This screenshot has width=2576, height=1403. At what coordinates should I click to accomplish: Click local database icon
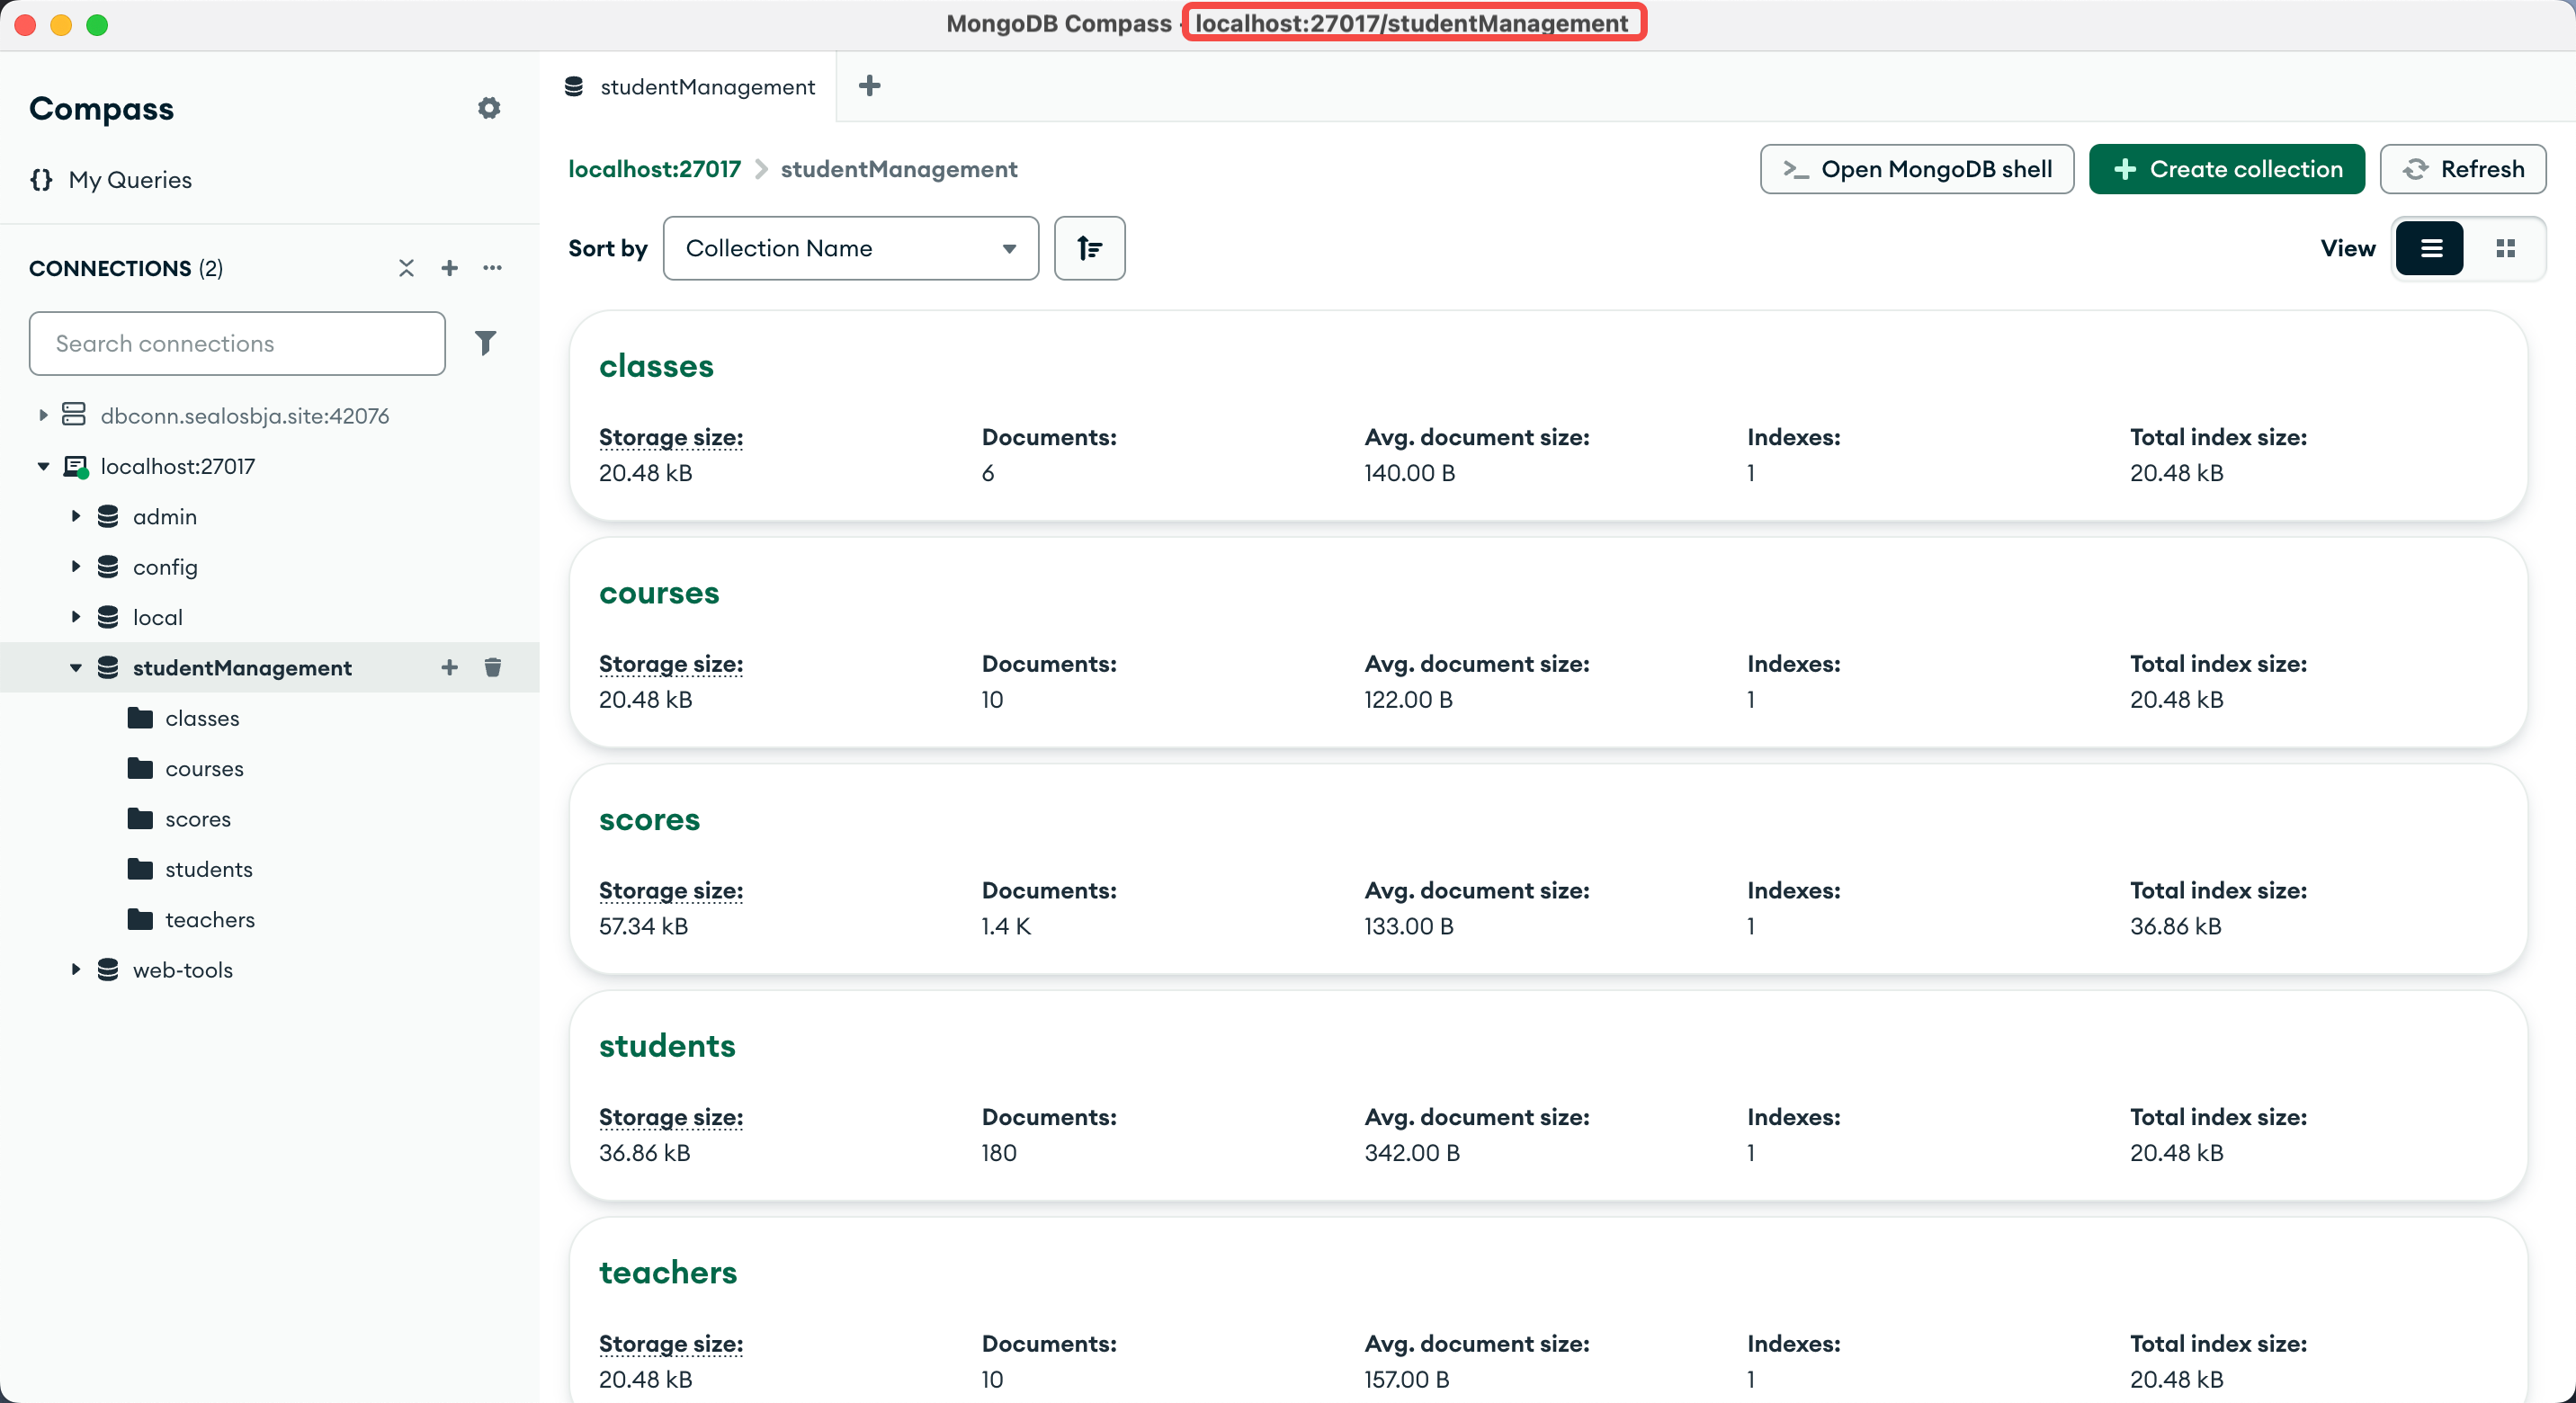pyautogui.click(x=108, y=617)
